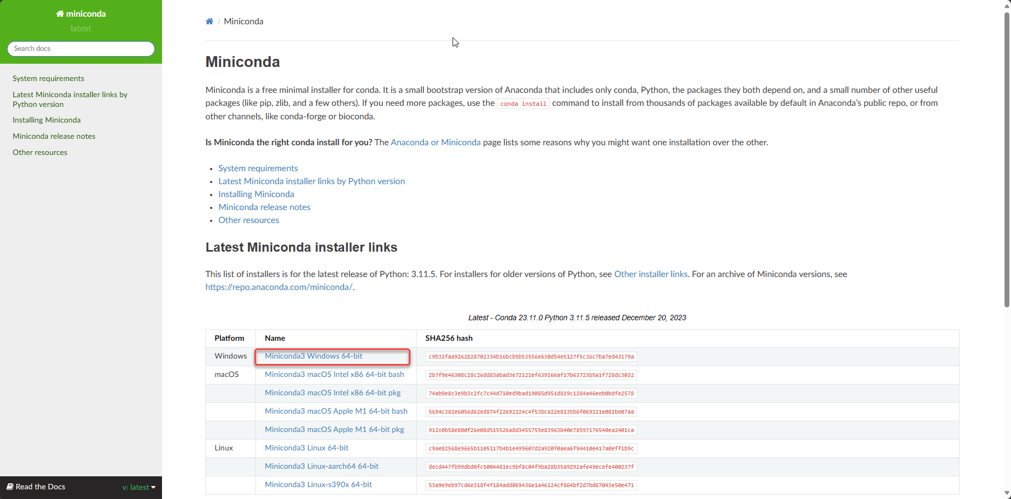Click the Miniconda breadcrumb text

(x=244, y=21)
